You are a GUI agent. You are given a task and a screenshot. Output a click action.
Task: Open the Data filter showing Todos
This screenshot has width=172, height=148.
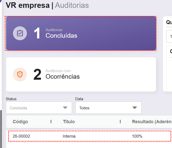pos(105,108)
